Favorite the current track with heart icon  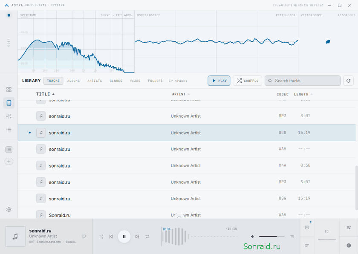tap(84, 237)
